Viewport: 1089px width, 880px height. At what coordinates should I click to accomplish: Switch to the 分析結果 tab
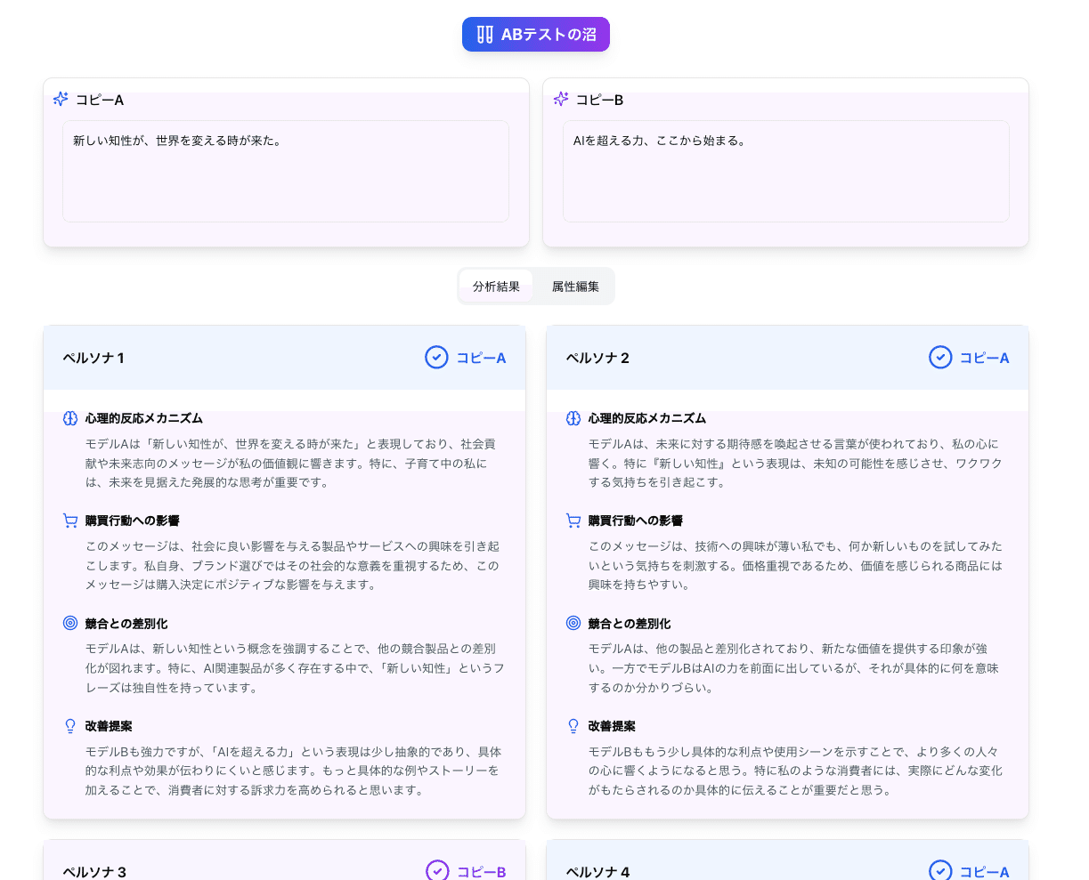click(496, 287)
